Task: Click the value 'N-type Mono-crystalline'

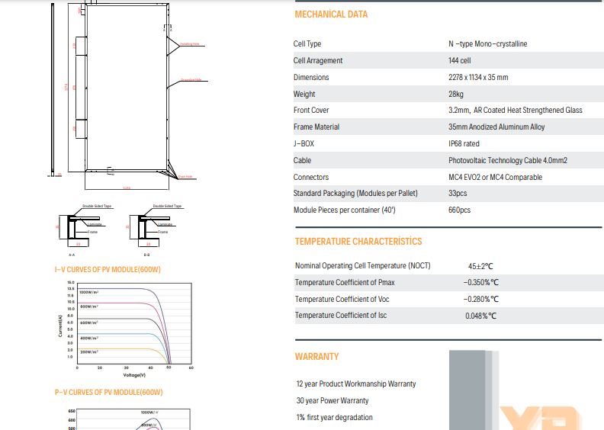Action: [487, 44]
